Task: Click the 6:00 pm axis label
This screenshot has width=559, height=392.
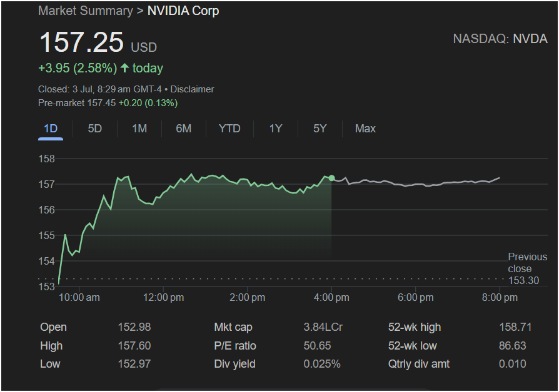Action: [x=416, y=297]
